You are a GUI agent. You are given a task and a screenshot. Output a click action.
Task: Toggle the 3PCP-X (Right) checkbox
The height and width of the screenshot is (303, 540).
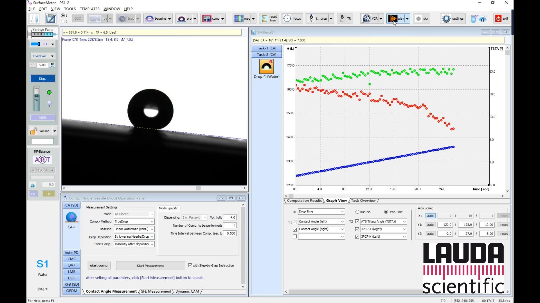click(x=357, y=229)
